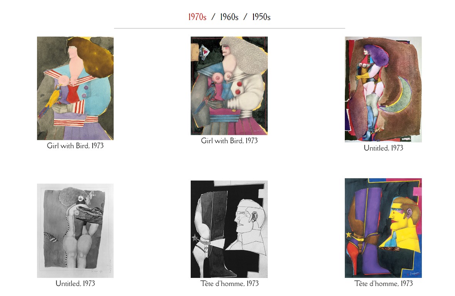Select the highlighted 1970s tab
This screenshot has height=296, width=455.
click(x=197, y=17)
